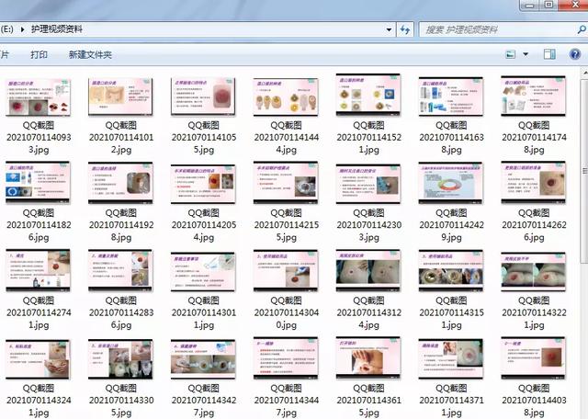Image resolution: width=588 pixels, height=419 pixels.
Task: Click the refresh button beside address bar
Action: coord(405,29)
